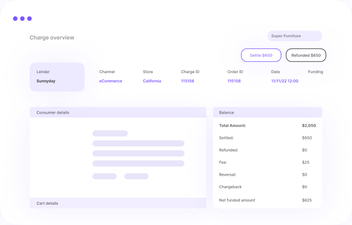
Task: Open the Super Furniture merchant selector
Action: (x=294, y=36)
